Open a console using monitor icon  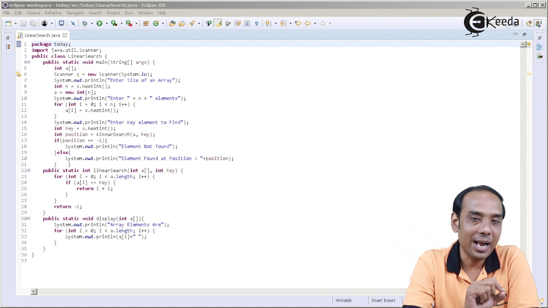tap(61, 24)
